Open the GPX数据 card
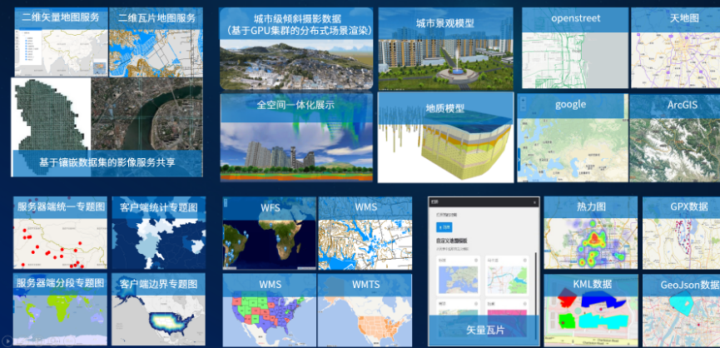This screenshot has height=348, width=720. click(682, 233)
